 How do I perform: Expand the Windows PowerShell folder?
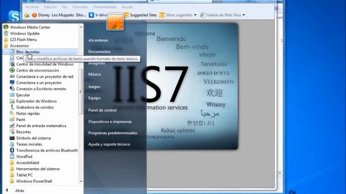[34, 181]
